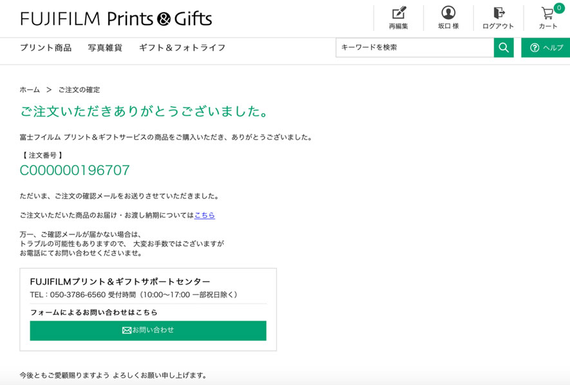Click the ヘルプ button label
This screenshot has width=570, height=385.
pos(553,48)
